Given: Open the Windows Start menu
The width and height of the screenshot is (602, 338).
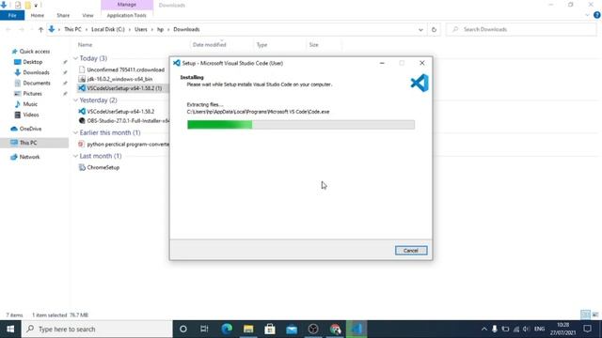Looking at the screenshot, I should [x=10, y=329].
